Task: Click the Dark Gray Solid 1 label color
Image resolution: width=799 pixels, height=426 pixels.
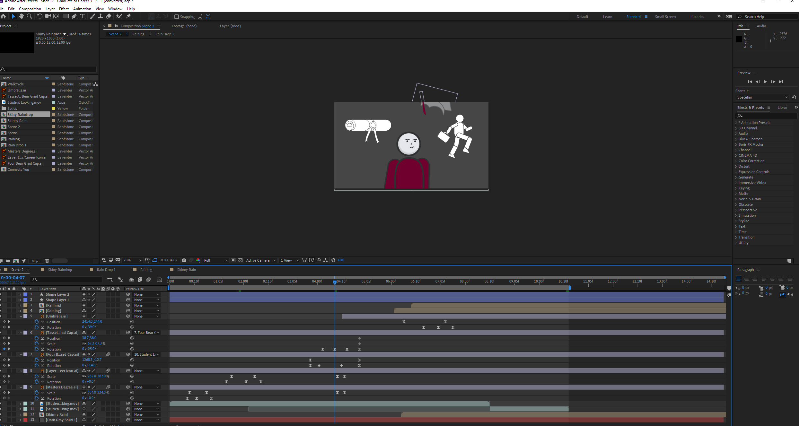Action: [x=25, y=420]
